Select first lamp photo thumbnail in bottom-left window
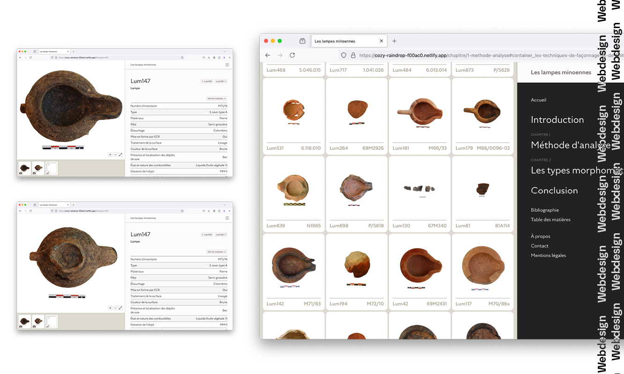The image size is (624, 374). click(25, 321)
